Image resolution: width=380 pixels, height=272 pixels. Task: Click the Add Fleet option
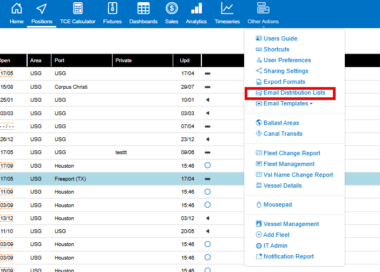point(276,235)
